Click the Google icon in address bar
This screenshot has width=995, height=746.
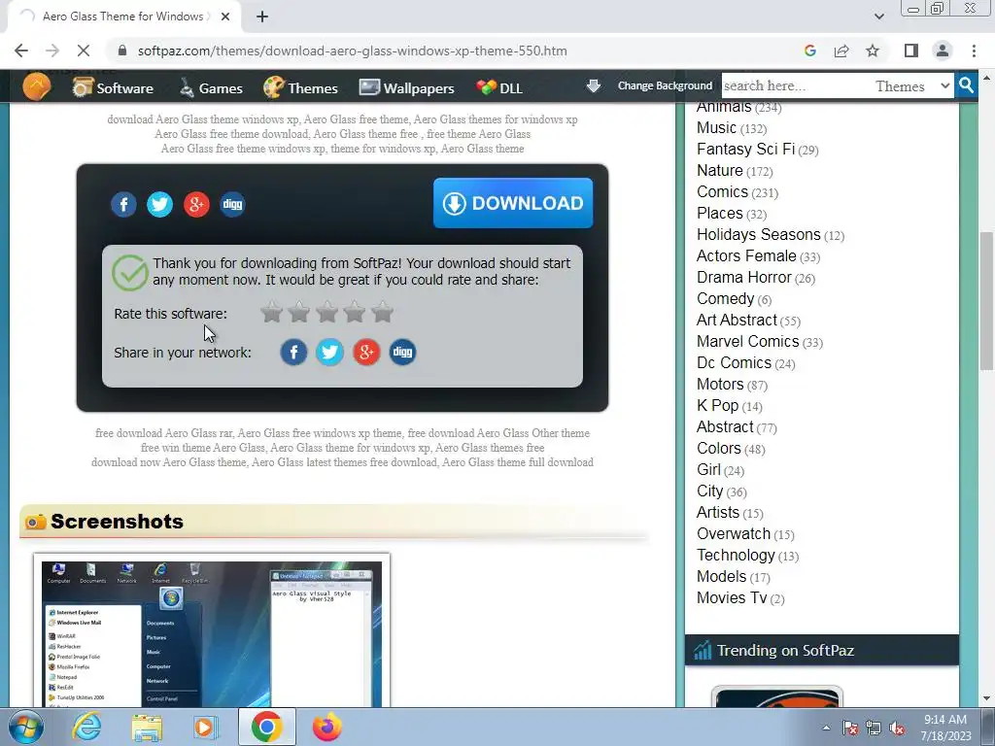click(x=809, y=51)
